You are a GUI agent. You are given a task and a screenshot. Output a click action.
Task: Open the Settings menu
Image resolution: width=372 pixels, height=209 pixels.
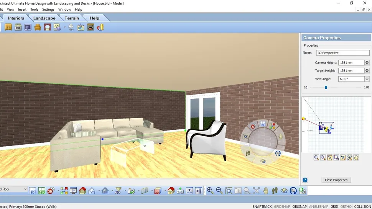click(48, 9)
